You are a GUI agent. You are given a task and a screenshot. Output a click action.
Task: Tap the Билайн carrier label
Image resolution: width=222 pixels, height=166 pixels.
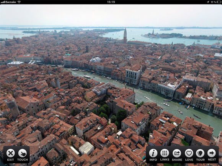click(11, 2)
